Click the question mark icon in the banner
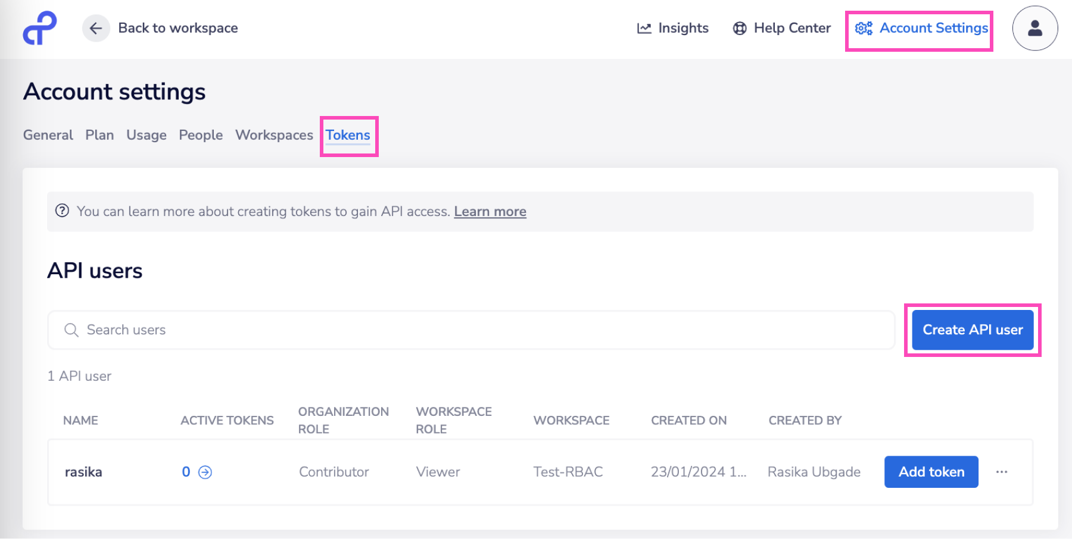This screenshot has width=1072, height=539. click(62, 211)
